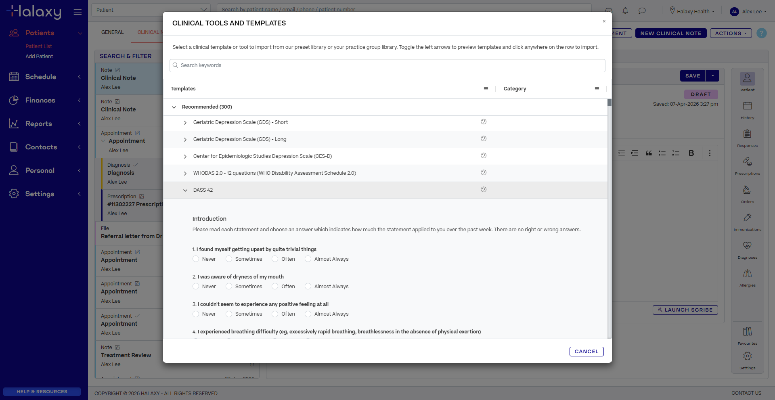Open the Alex Lee user menu
The image size is (775, 400).
748,11
